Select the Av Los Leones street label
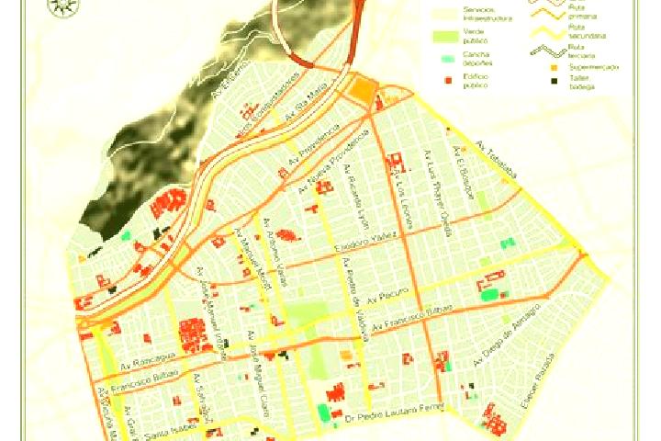 tap(403, 198)
